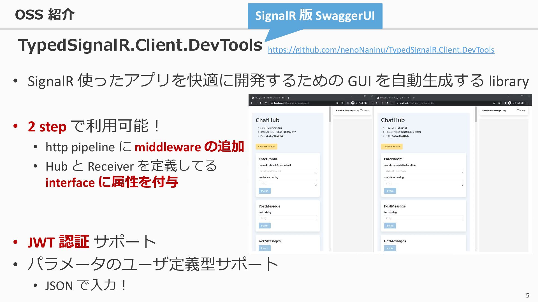
Task: Click the home icon in the left browser
Action: [266, 103]
